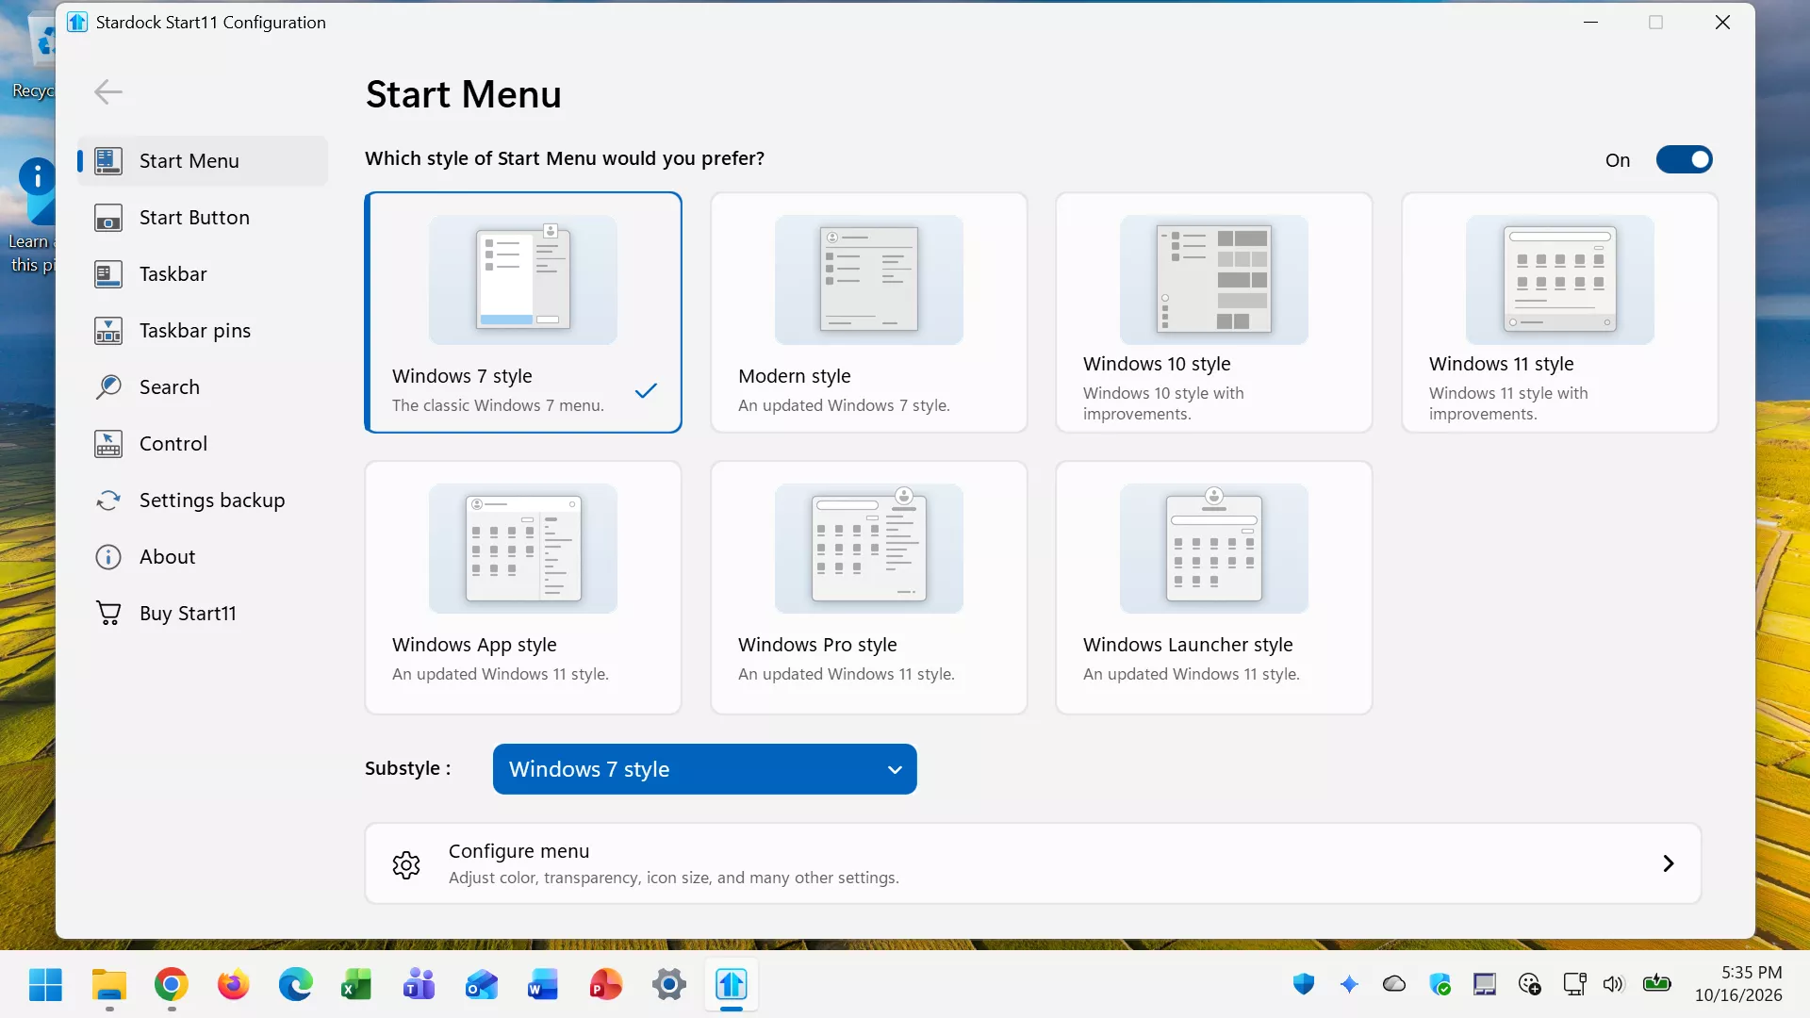Open Microsoft Edge from the taskbar
The image size is (1810, 1018).
coord(295,985)
